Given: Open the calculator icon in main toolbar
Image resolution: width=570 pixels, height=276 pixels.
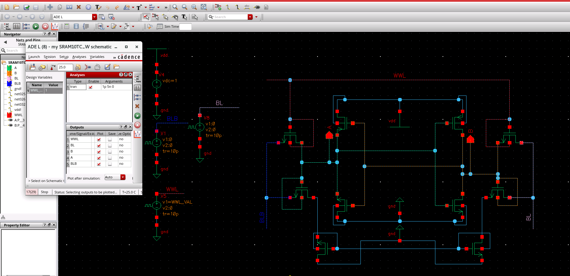Looking at the screenshot, I should [x=67, y=26].
